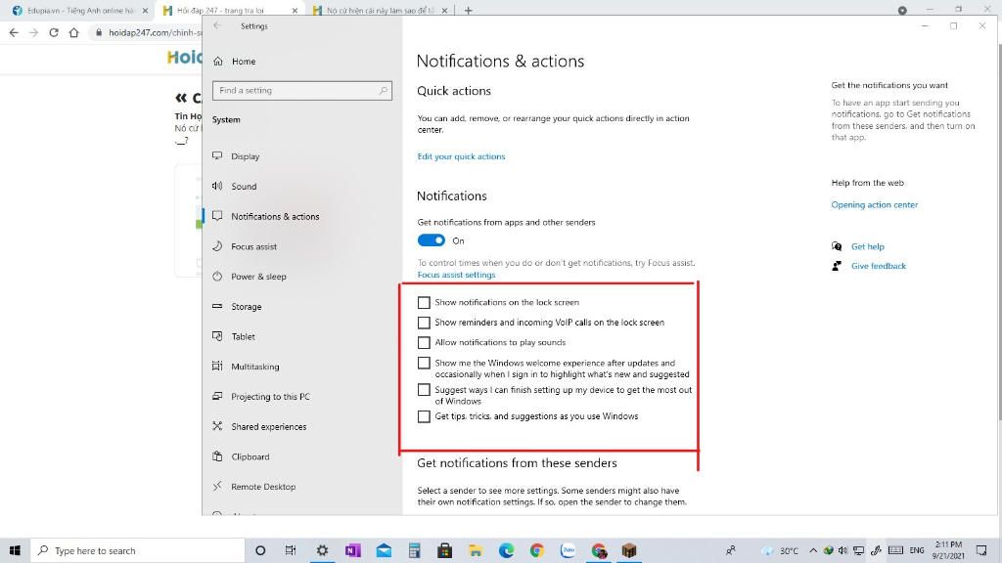1002x563 pixels.
Task: Click ENG language indicator
Action: [x=917, y=550]
